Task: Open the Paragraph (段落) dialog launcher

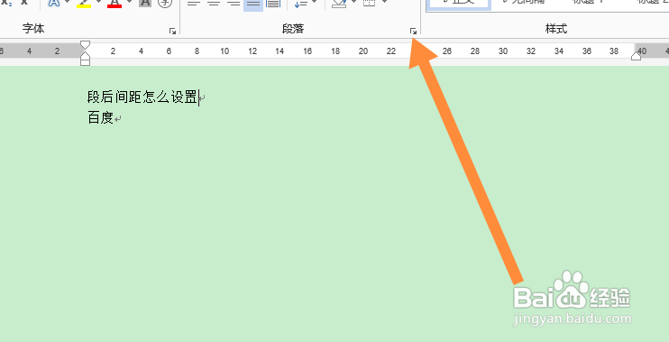Action: (413, 32)
